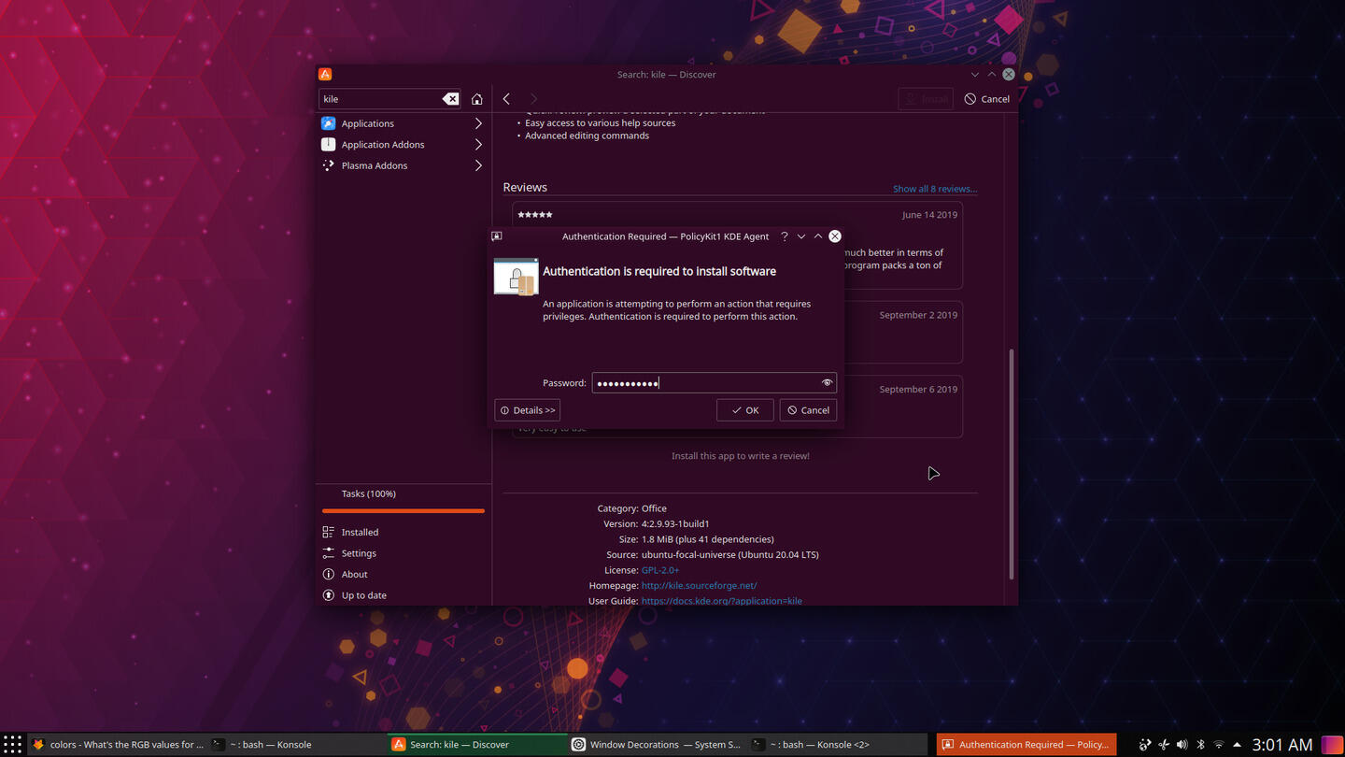The image size is (1345, 757).
Task: Click the five-star rating in first review
Action: pos(535,215)
